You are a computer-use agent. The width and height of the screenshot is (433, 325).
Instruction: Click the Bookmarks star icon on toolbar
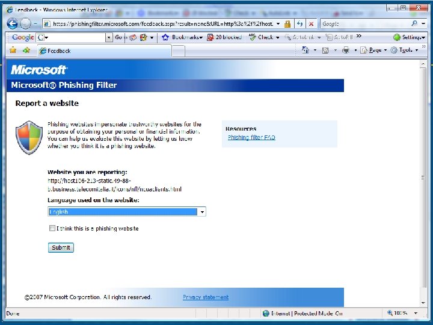point(165,37)
